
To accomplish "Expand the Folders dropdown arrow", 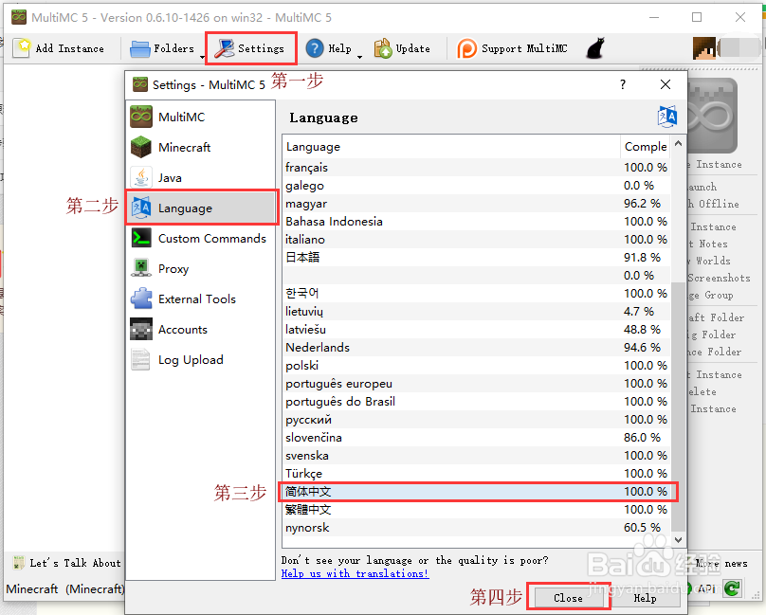I will (202, 57).
